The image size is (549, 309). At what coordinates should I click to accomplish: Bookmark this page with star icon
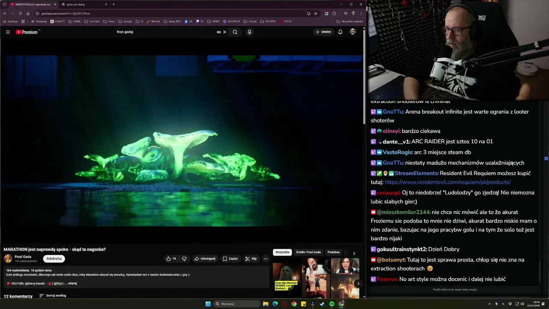point(316,13)
